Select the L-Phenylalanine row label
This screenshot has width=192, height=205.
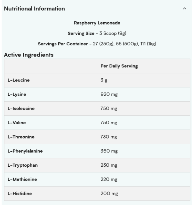pos(25,151)
